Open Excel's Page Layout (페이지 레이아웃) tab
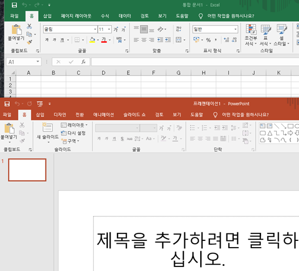The width and height of the screenshot is (299, 271). pyautogui.click(x=76, y=16)
